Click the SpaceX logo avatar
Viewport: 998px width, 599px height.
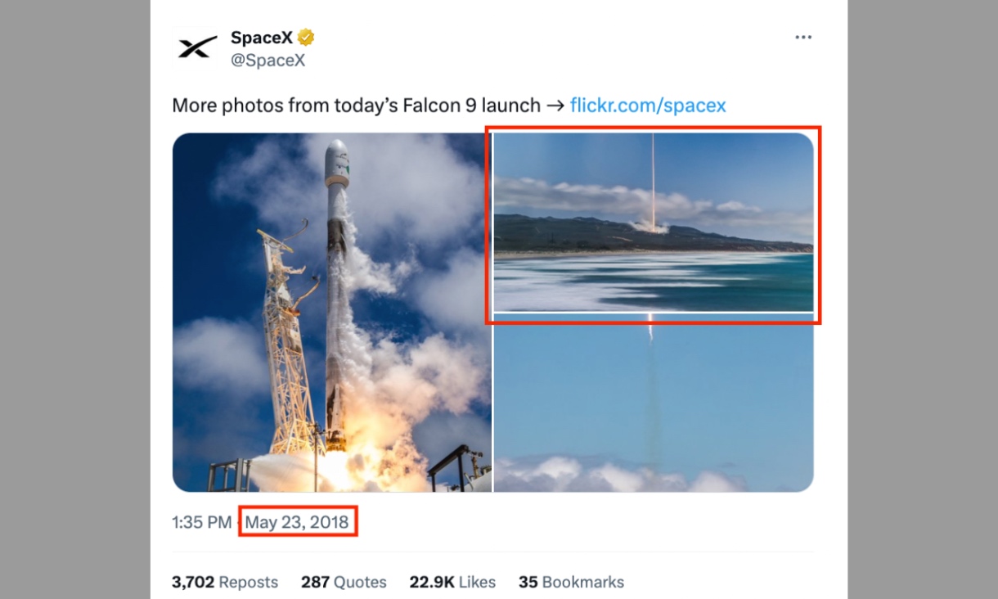click(x=196, y=47)
